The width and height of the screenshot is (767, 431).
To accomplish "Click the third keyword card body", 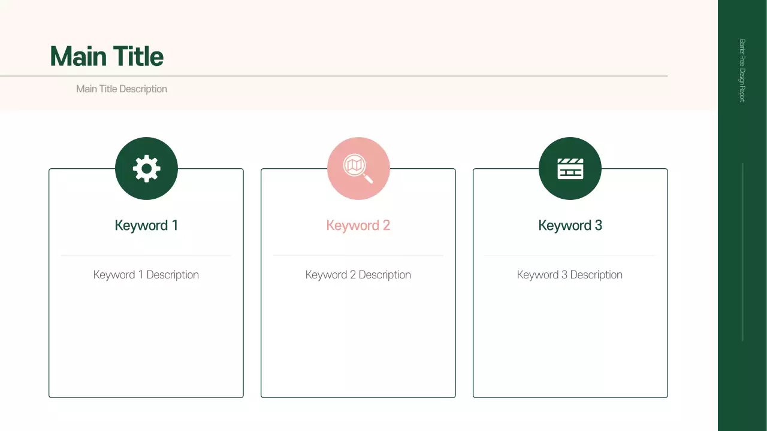I will tap(570, 335).
